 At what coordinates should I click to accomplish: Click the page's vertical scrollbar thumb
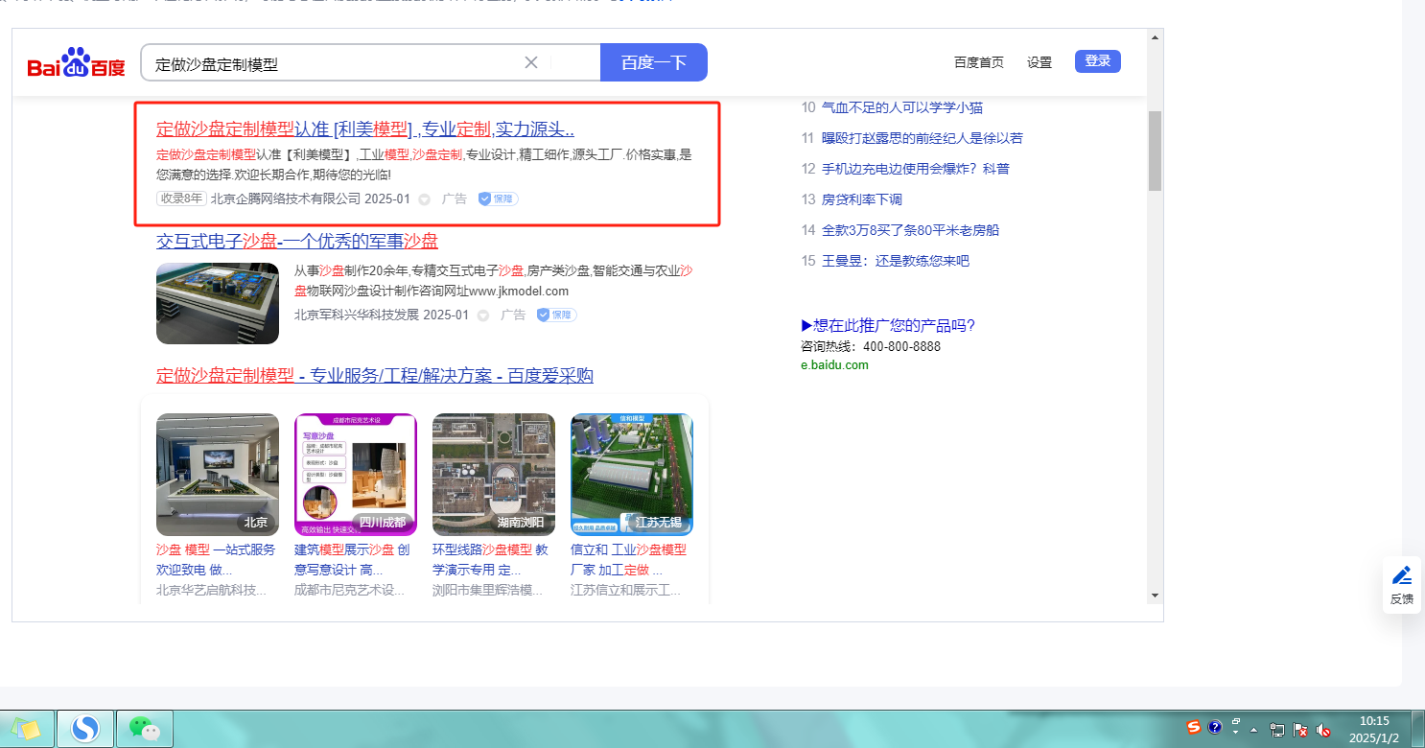coord(1155,150)
